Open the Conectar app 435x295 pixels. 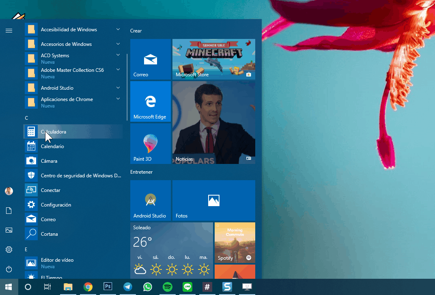pos(73,190)
